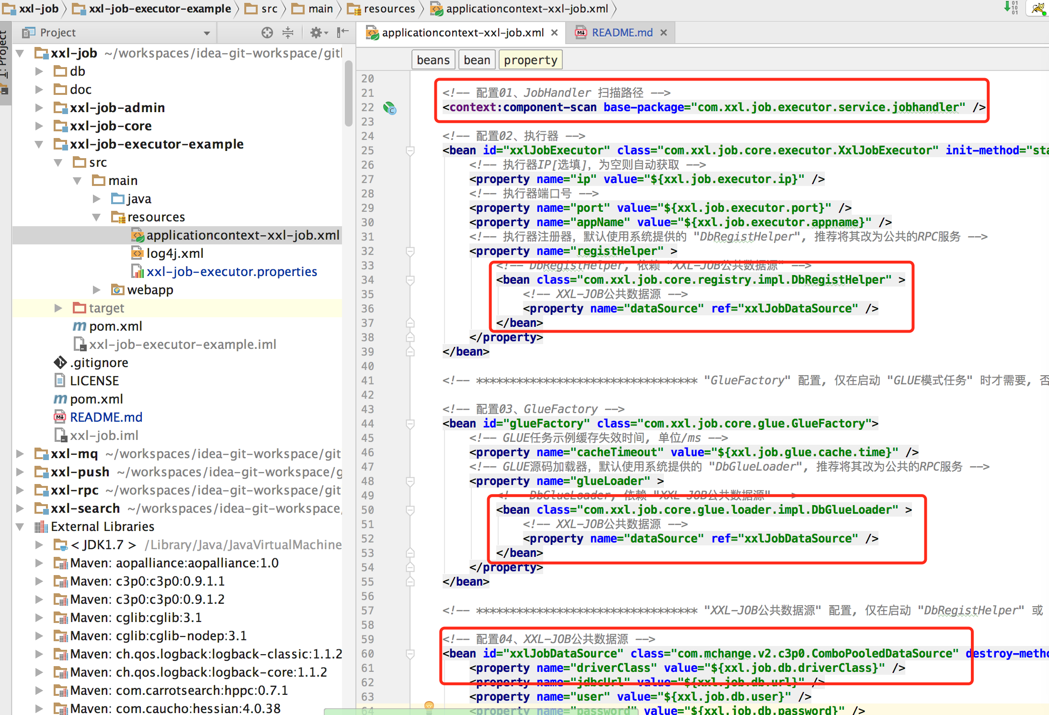
Task: Fold the glueFactory bean at line 44
Action: 410,424
